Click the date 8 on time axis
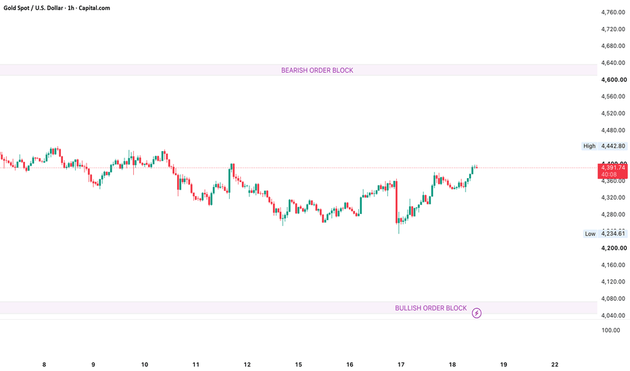Viewport: 630px width, 371px height. point(44,364)
